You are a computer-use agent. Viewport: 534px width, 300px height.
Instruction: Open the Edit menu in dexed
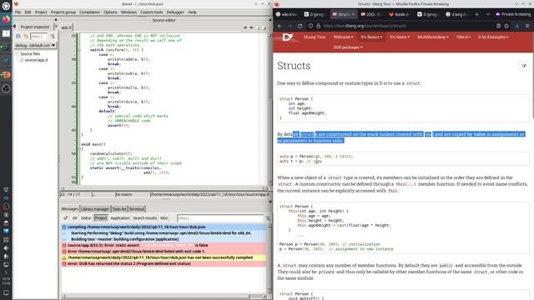pyautogui.click(x=28, y=12)
